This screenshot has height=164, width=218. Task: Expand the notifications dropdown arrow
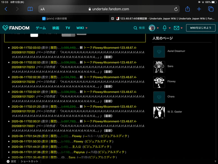point(169,28)
